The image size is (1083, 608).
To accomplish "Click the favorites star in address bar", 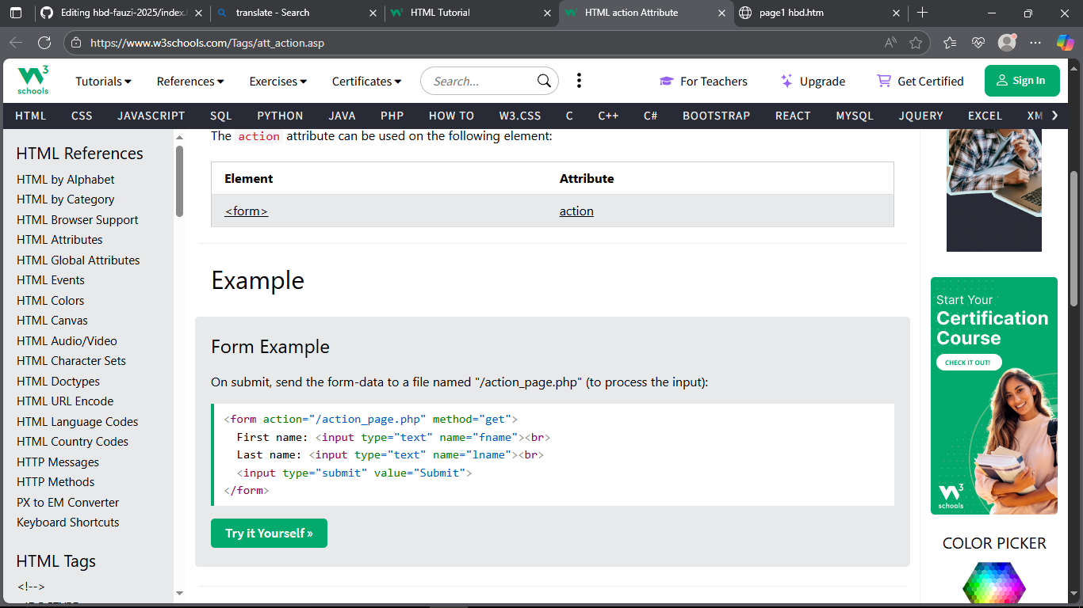I will [916, 43].
